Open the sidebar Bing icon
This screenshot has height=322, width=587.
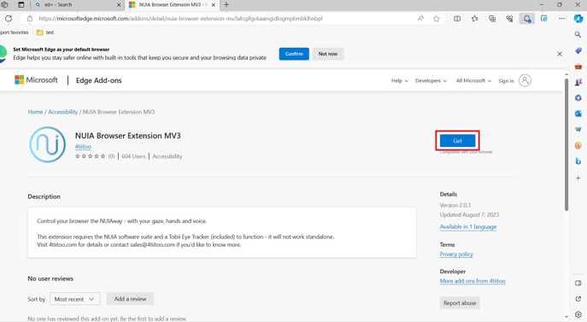[578, 161]
